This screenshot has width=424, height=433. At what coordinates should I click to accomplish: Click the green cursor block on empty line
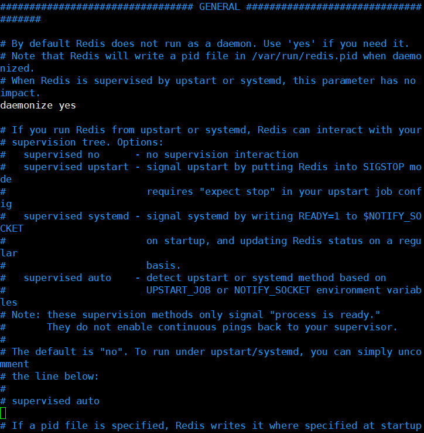point(3,414)
